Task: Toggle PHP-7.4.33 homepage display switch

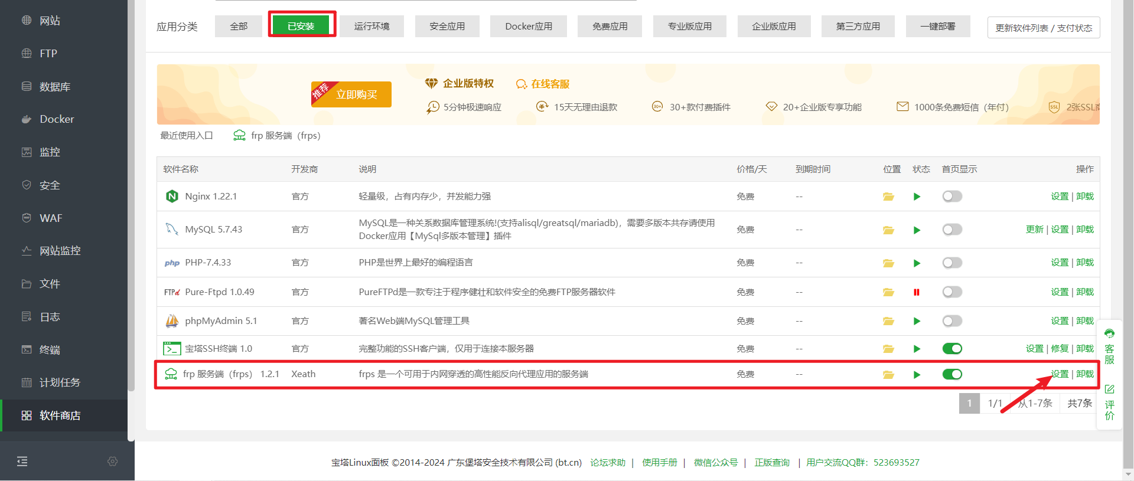Action: pos(952,263)
